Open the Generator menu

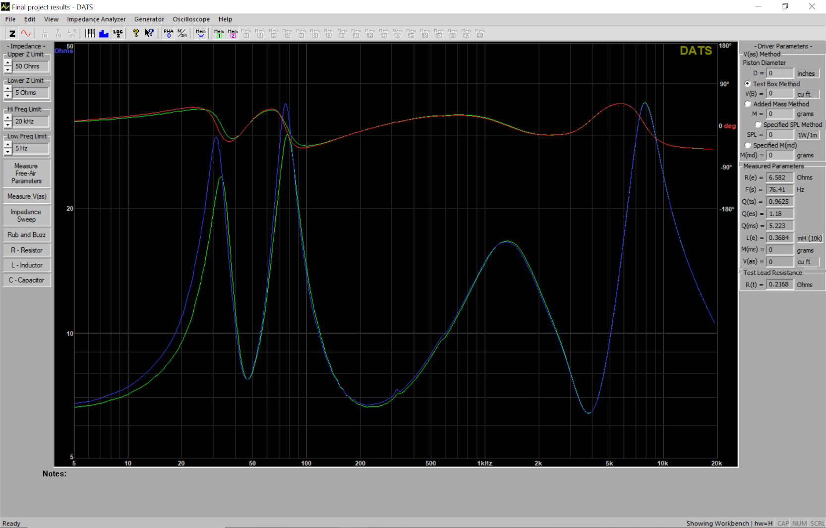pyautogui.click(x=149, y=19)
